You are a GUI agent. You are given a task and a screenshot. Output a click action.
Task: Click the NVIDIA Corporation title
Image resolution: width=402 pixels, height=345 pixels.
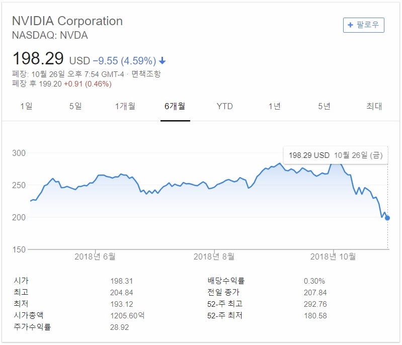67,21
